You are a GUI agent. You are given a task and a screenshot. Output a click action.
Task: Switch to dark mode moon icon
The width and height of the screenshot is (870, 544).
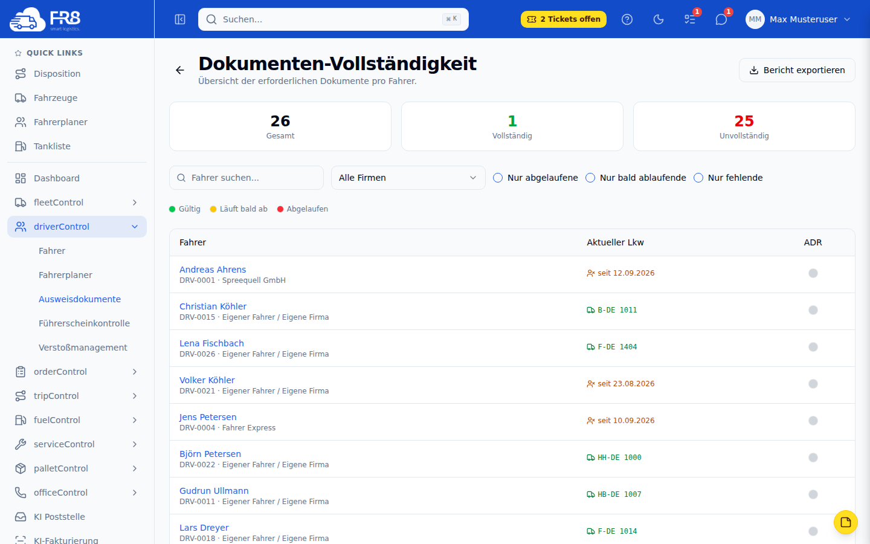(x=659, y=19)
